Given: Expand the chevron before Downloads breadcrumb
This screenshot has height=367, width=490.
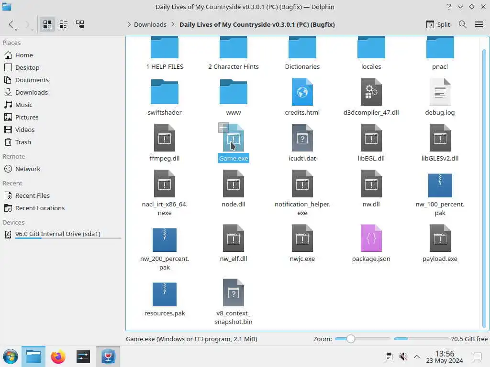Looking at the screenshot, I should [x=129, y=24].
